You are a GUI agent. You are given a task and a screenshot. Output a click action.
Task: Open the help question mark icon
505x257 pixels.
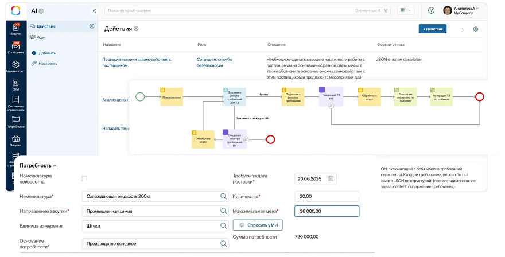pyautogui.click(x=431, y=11)
